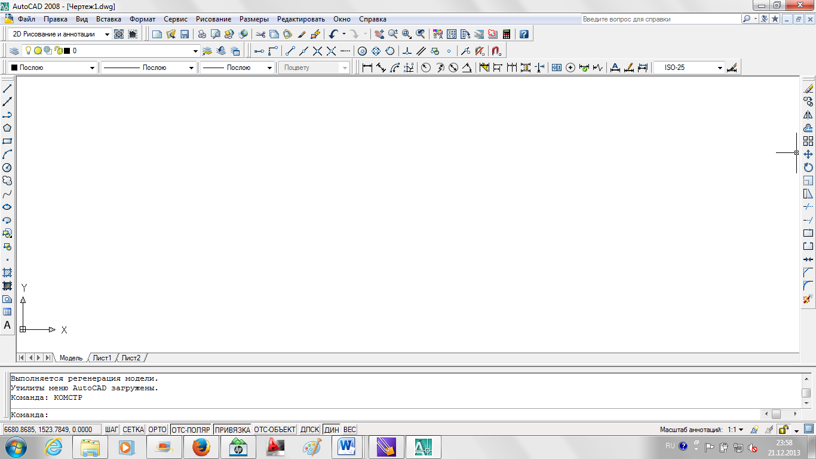Screen dimensions: 816x459
Task: Select the Circle drawing tool
Action: (x=7, y=167)
